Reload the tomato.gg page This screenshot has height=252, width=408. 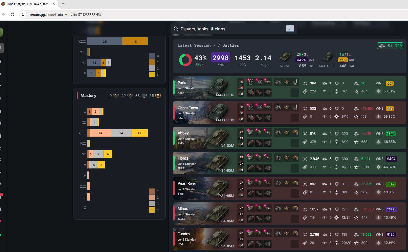tap(13, 15)
